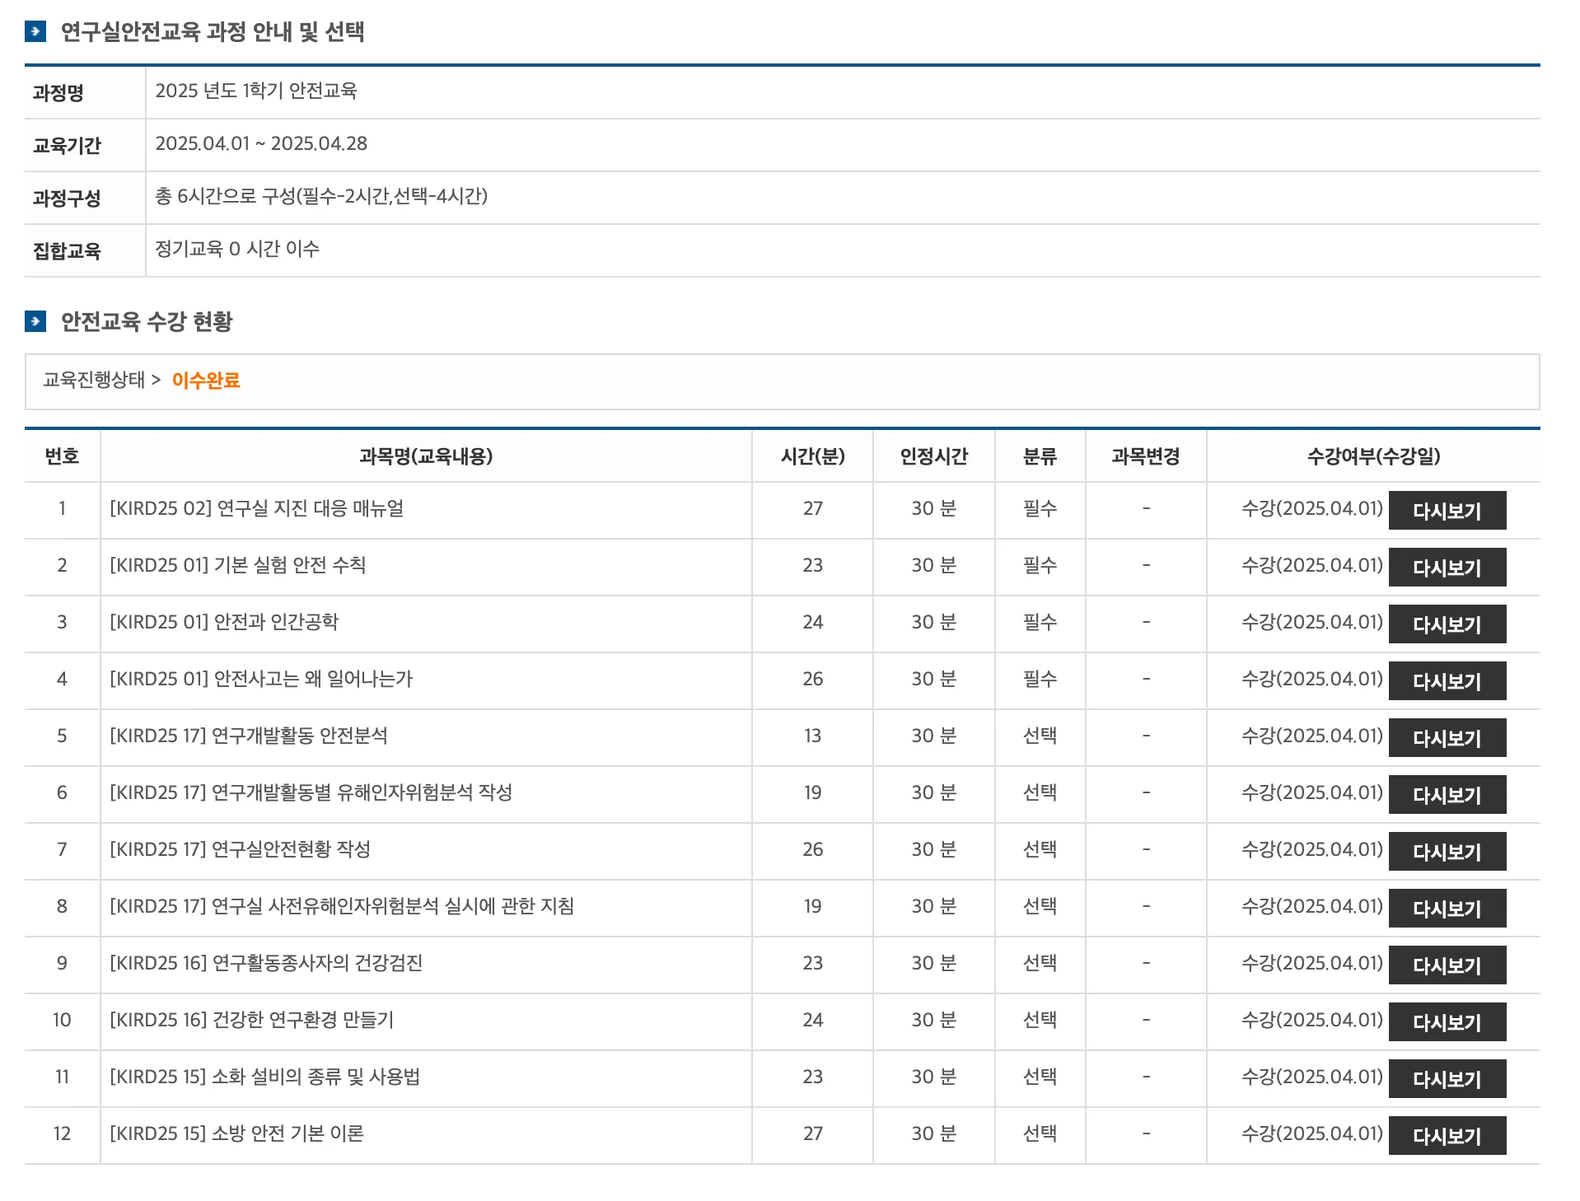Click the 수강여부(수강일) column header
The image size is (1580, 1201).
click(x=1373, y=456)
